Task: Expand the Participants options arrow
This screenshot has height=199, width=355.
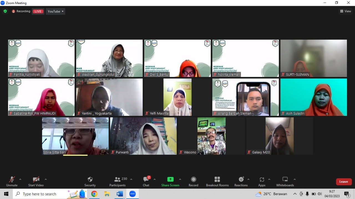Action: [x=131, y=179]
